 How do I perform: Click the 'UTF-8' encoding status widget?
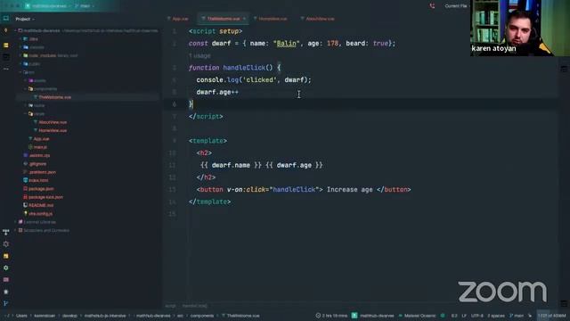point(477,316)
